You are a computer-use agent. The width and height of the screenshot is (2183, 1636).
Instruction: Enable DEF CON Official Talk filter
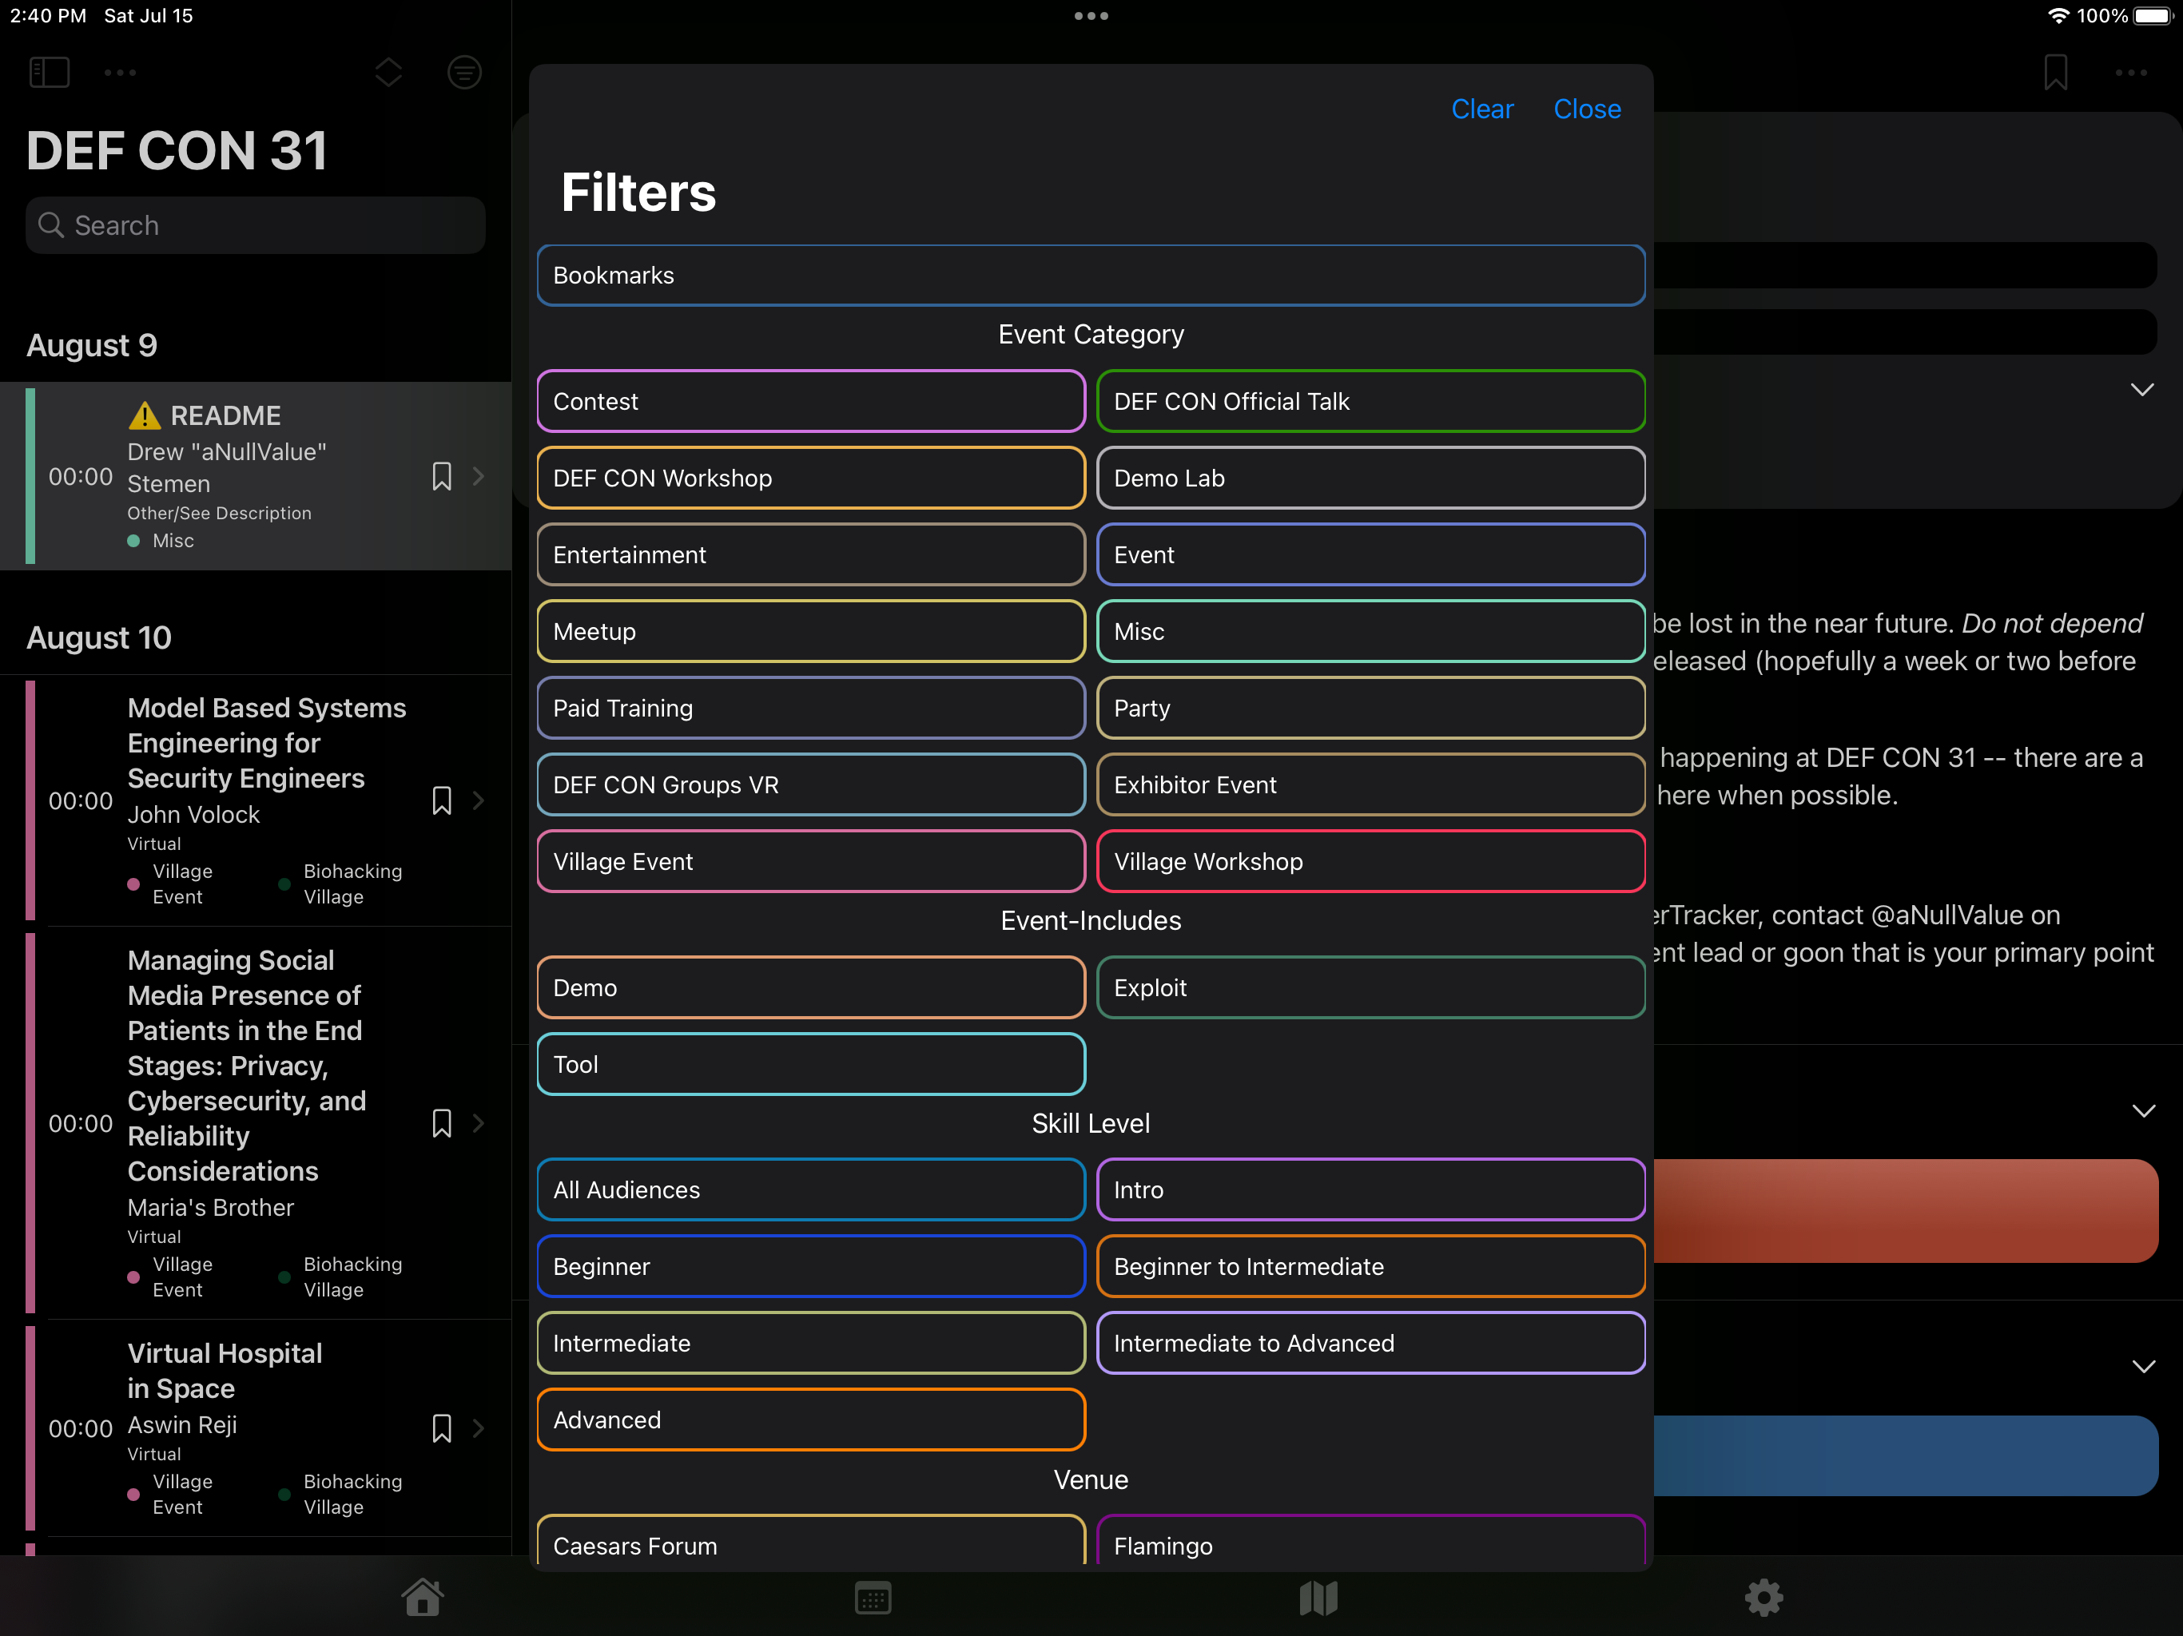[1371, 402]
